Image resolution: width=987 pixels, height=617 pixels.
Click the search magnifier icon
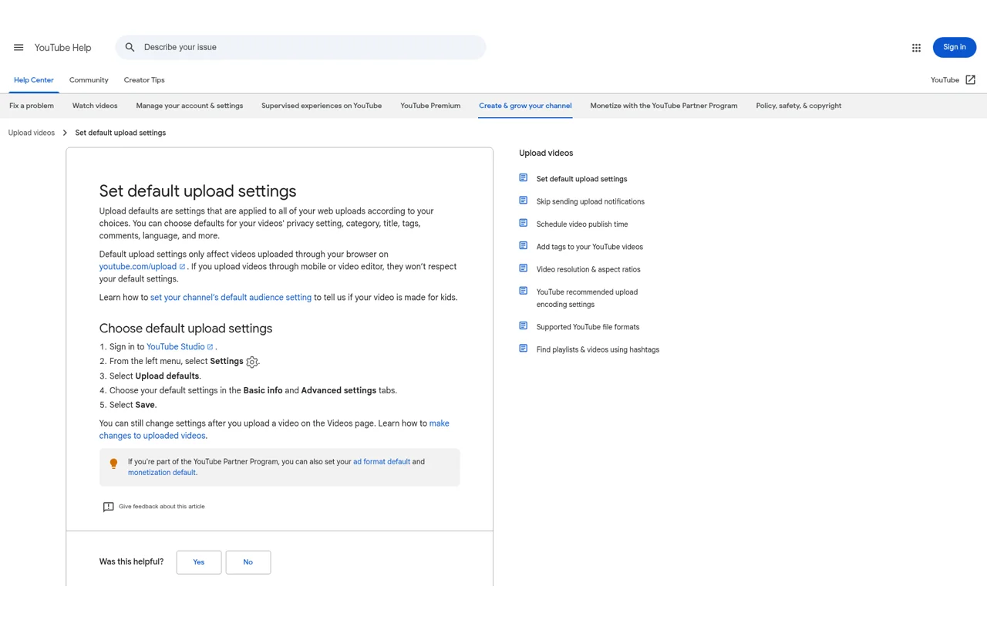130,48
